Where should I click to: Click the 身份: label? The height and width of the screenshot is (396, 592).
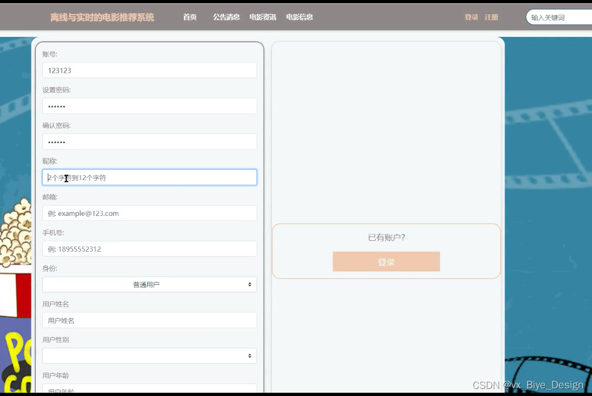[x=50, y=269]
